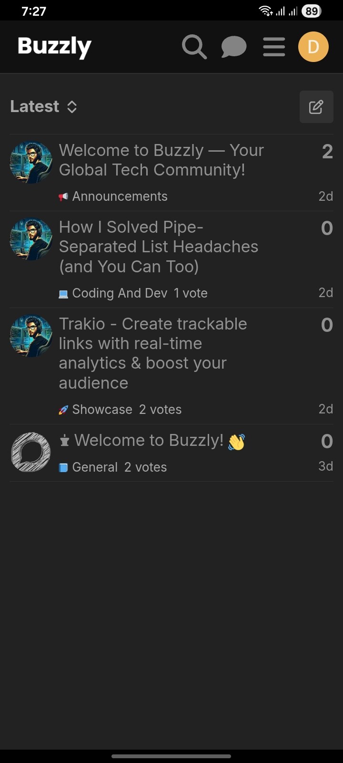
Task: Open the chat bubble icon
Action: pos(233,47)
